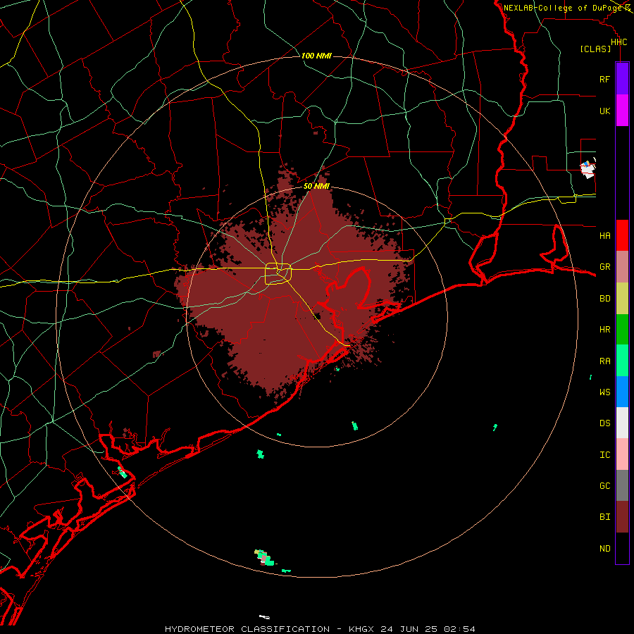Click the yellow Houston loop highway square
Viewport: 634px width, 634px height.
click(x=278, y=274)
